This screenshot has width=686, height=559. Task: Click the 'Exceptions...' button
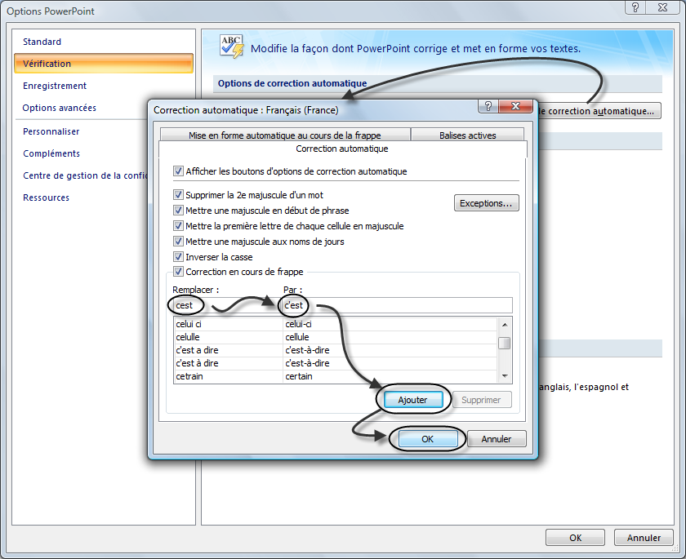coord(486,203)
